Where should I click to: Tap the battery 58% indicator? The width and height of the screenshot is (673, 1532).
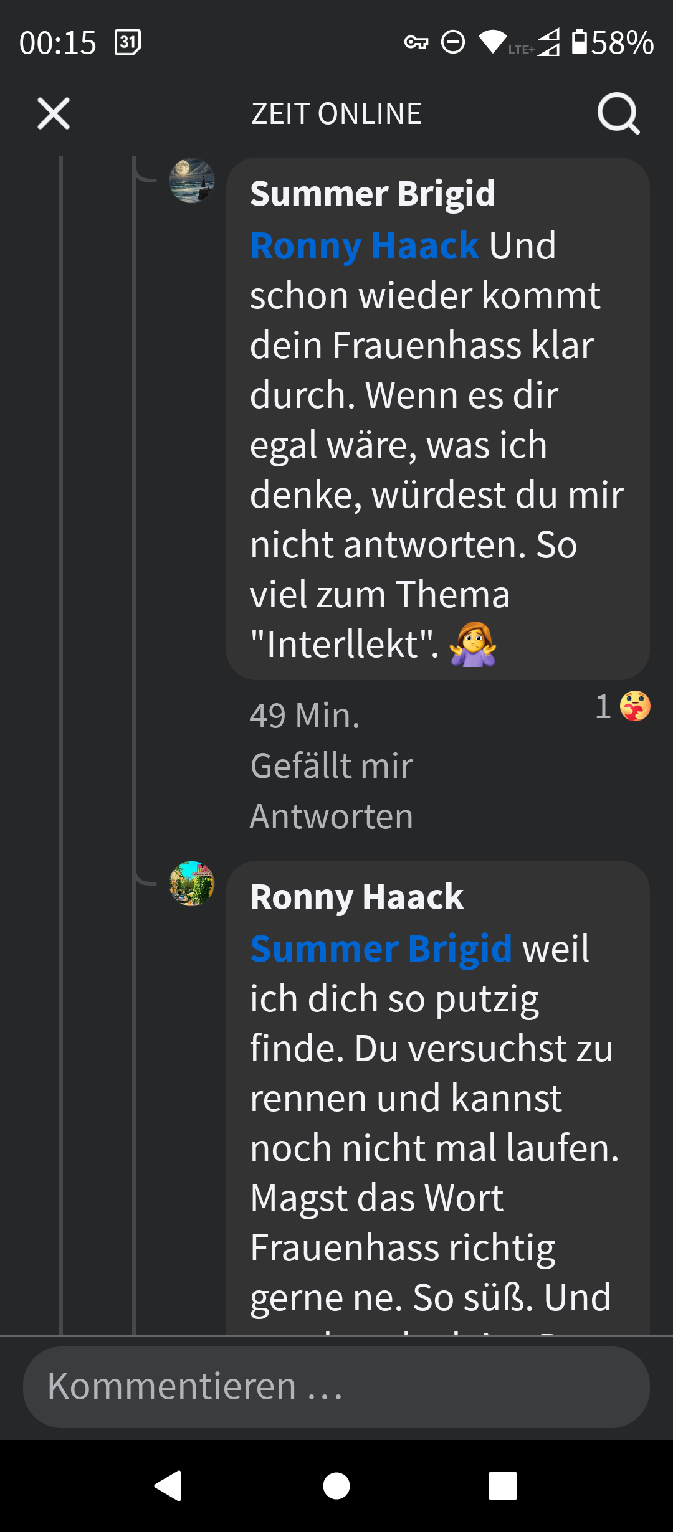[x=613, y=42]
